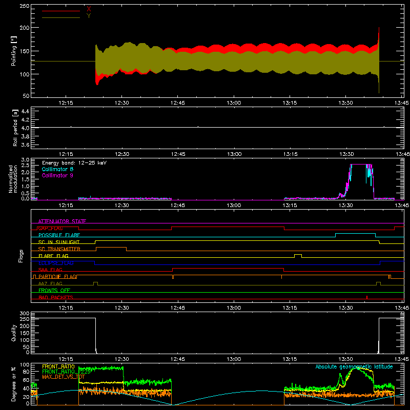Select the Flags axis title
Image resolution: width=410 pixels, height=410 pixels.
coord(20,256)
